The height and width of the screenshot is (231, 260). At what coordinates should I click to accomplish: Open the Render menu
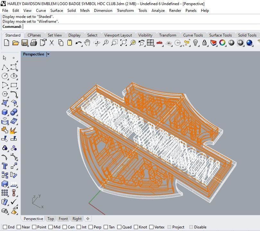pyautogui.click(x=175, y=11)
